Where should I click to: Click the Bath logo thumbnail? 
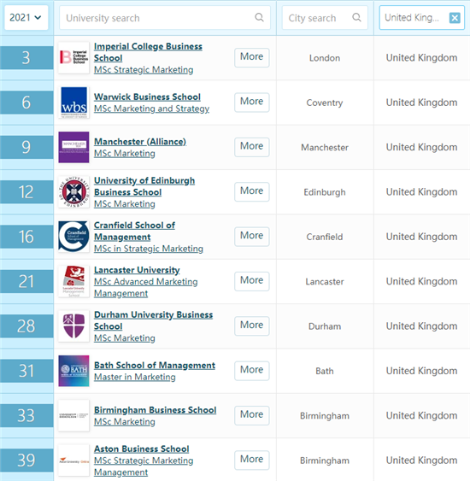tap(74, 371)
